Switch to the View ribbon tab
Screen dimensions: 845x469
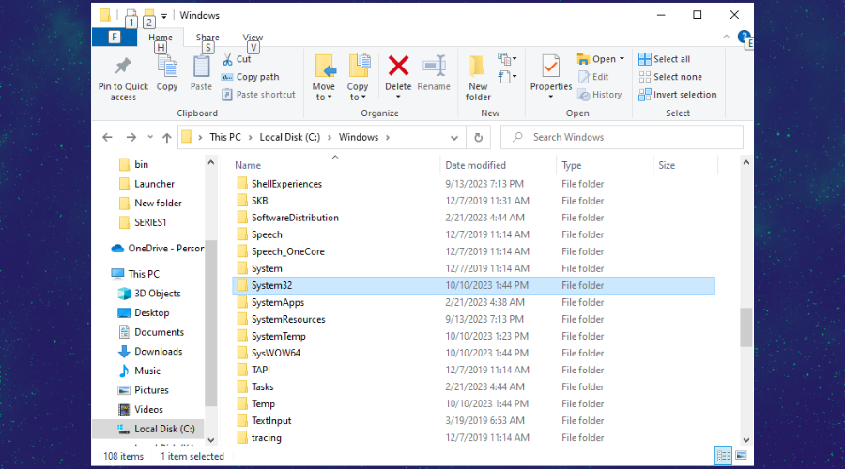(x=253, y=38)
